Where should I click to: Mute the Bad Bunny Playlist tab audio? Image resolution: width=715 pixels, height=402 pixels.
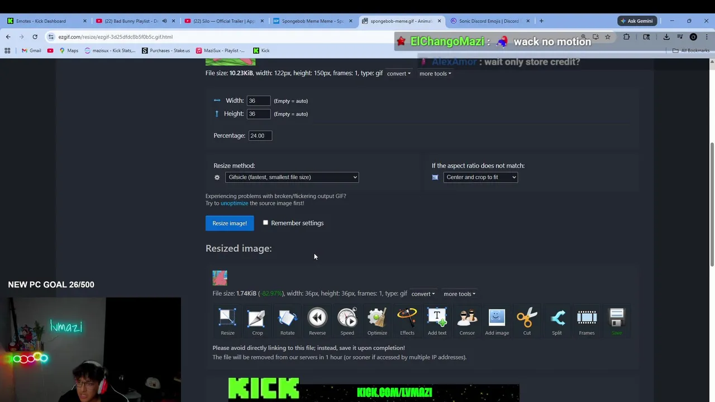tap(164, 21)
